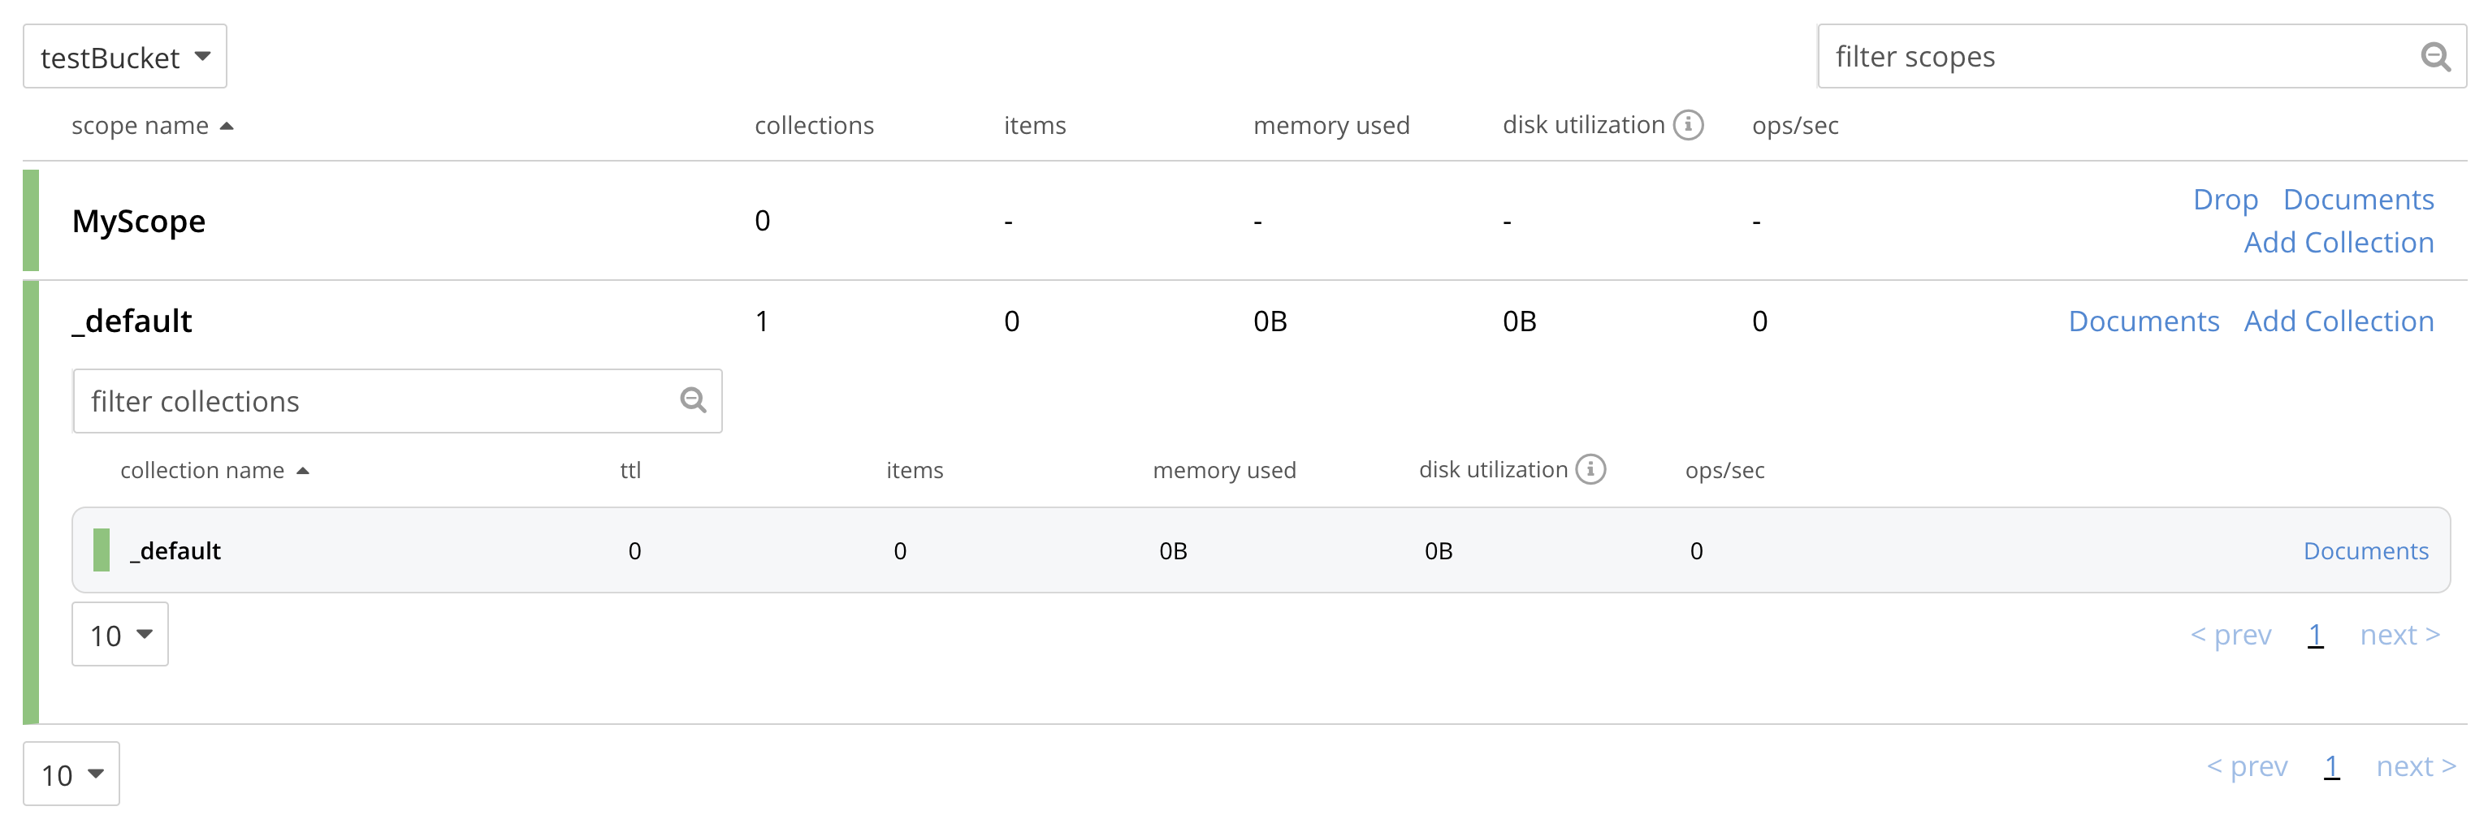Open the testBucket bucket dropdown
Viewport: 2488px width, 828px height.
coord(124,57)
